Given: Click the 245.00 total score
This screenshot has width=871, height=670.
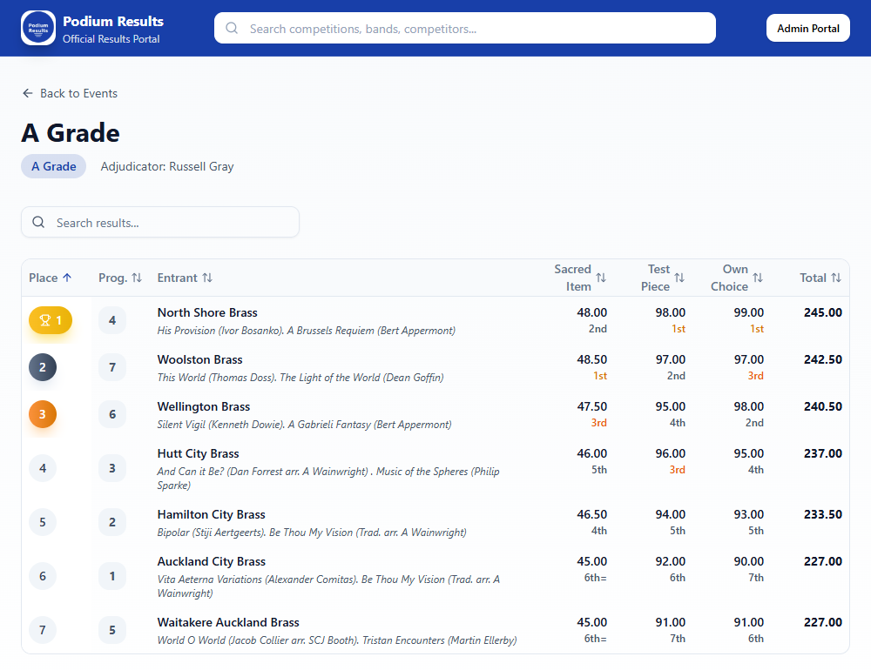Looking at the screenshot, I should point(823,312).
